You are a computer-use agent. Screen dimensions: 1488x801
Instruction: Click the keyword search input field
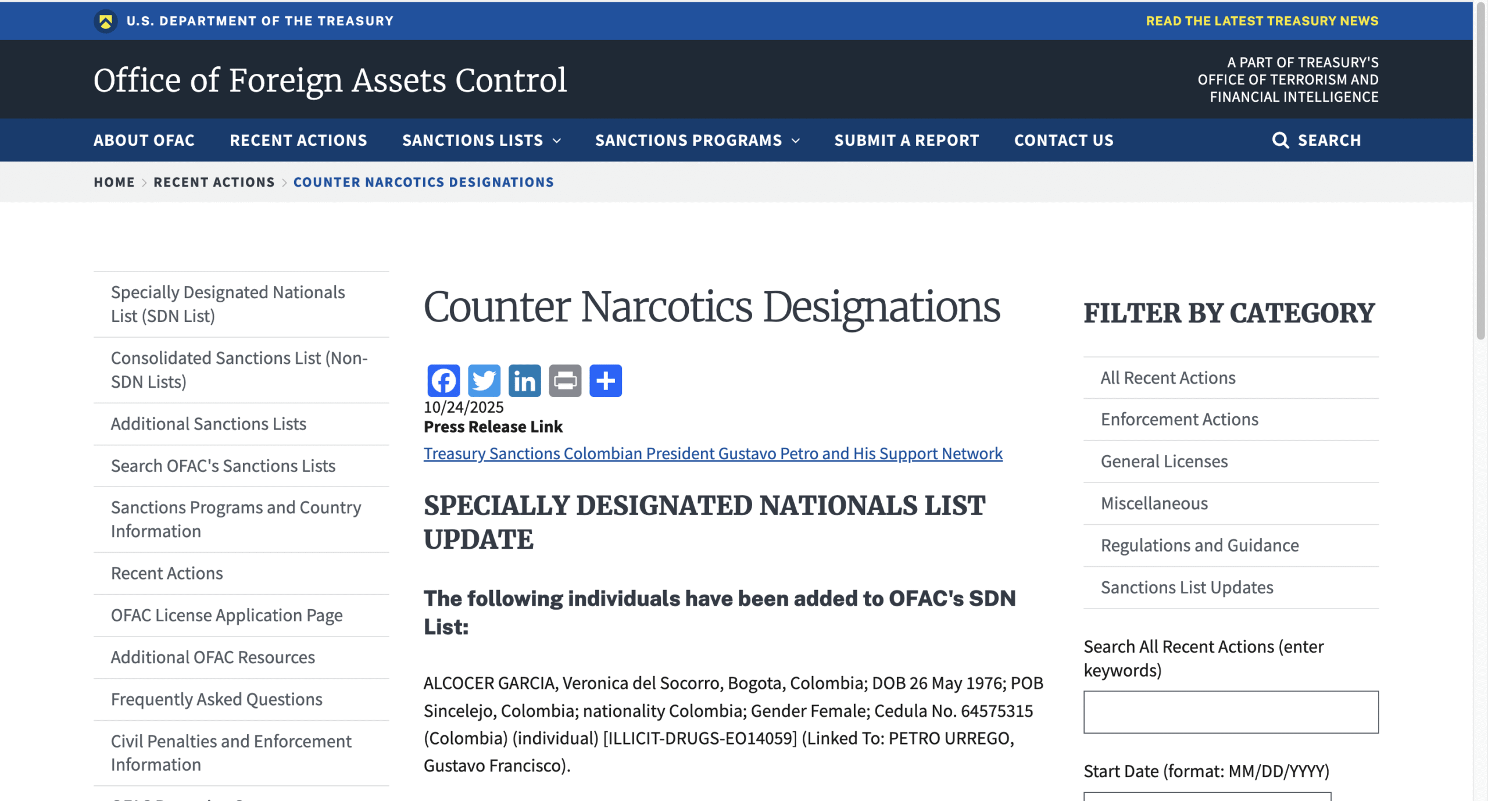1231,711
